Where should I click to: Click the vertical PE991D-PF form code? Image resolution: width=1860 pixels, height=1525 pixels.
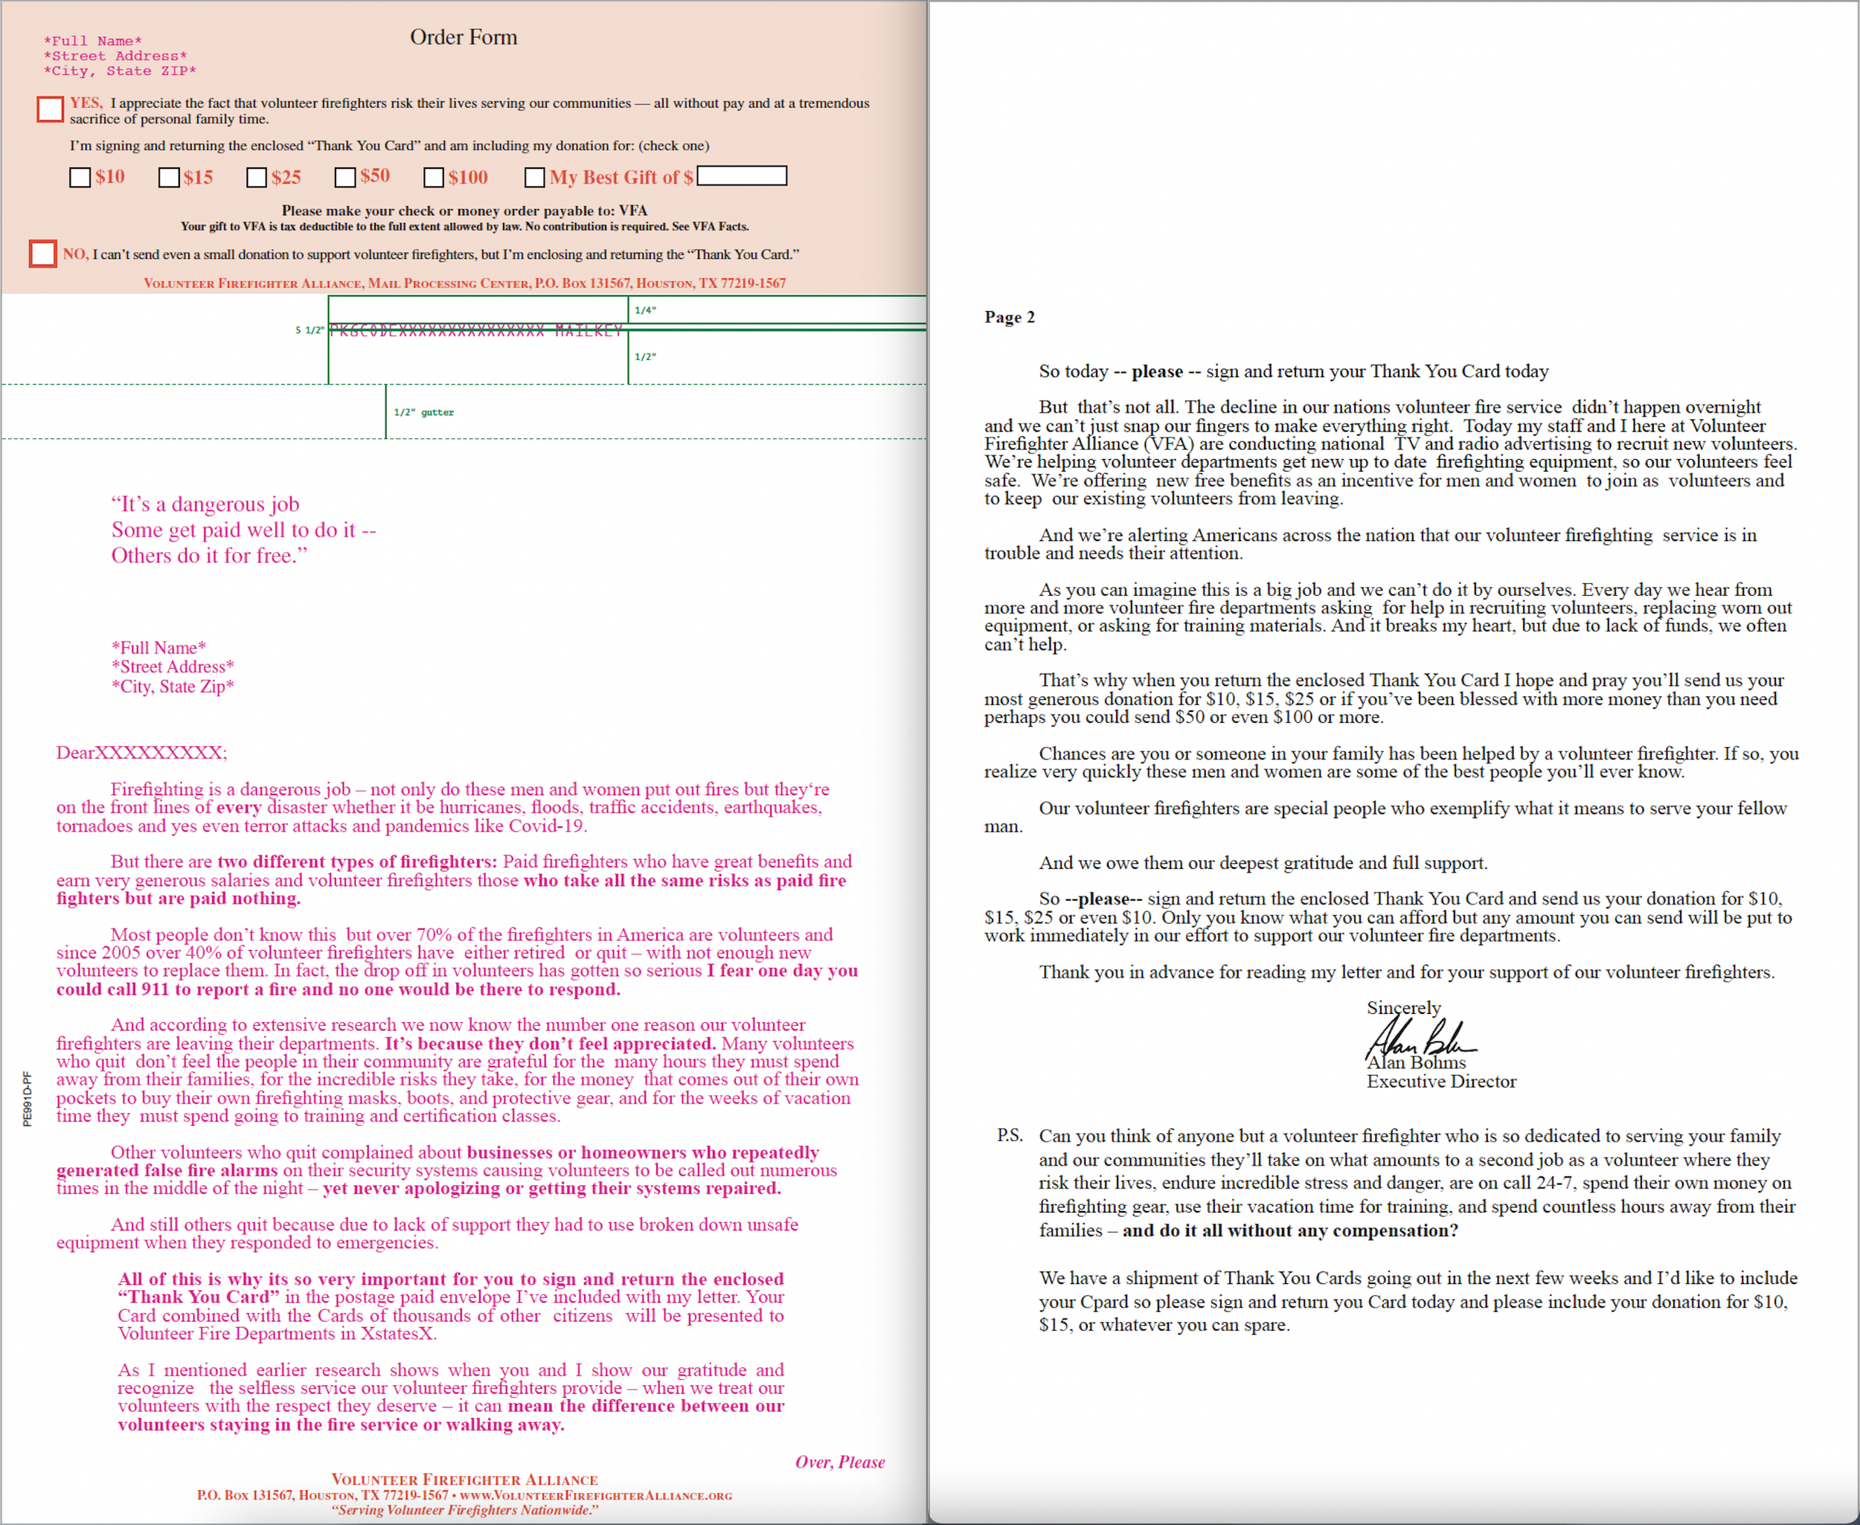click(x=28, y=1098)
